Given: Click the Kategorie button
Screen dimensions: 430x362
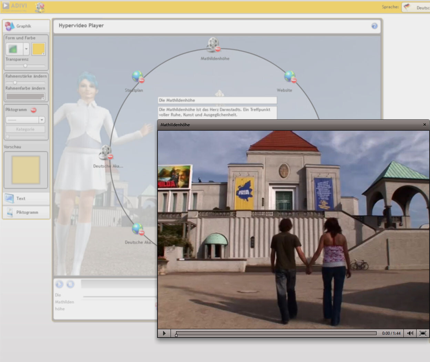Looking at the screenshot, I should click(x=25, y=129).
